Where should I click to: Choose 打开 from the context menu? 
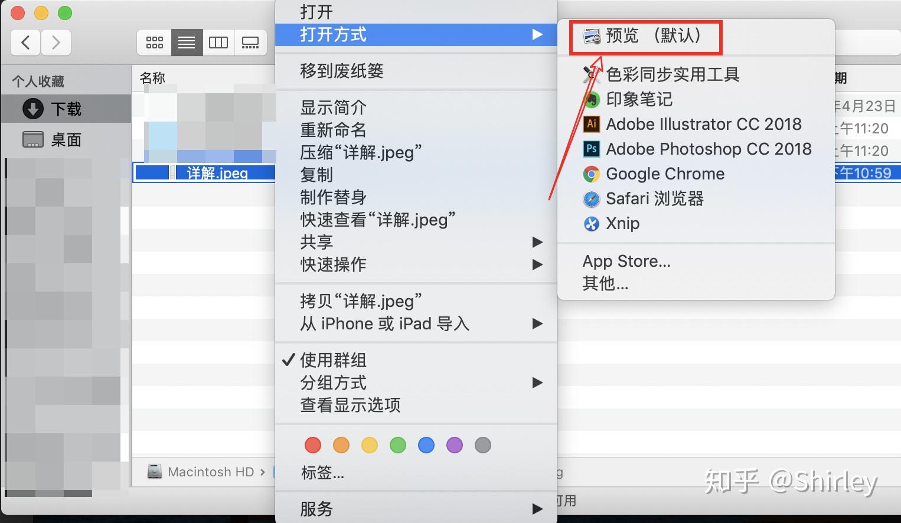point(416,12)
